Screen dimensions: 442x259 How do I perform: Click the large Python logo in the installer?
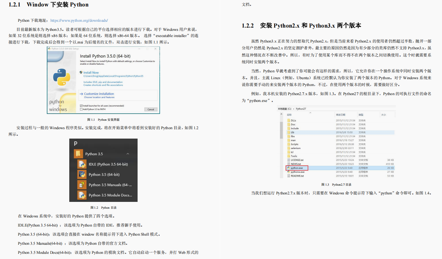pyautogui.click(x=61, y=77)
